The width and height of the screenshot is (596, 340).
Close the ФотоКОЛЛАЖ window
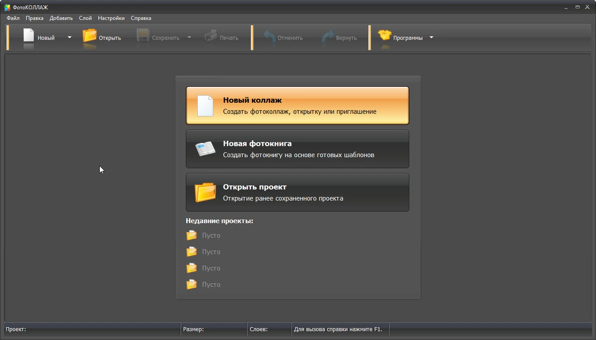point(588,7)
